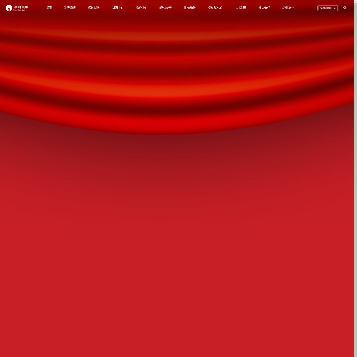Click the white round site logo icon
Screen dimensions: 357x357
pos(9,8)
